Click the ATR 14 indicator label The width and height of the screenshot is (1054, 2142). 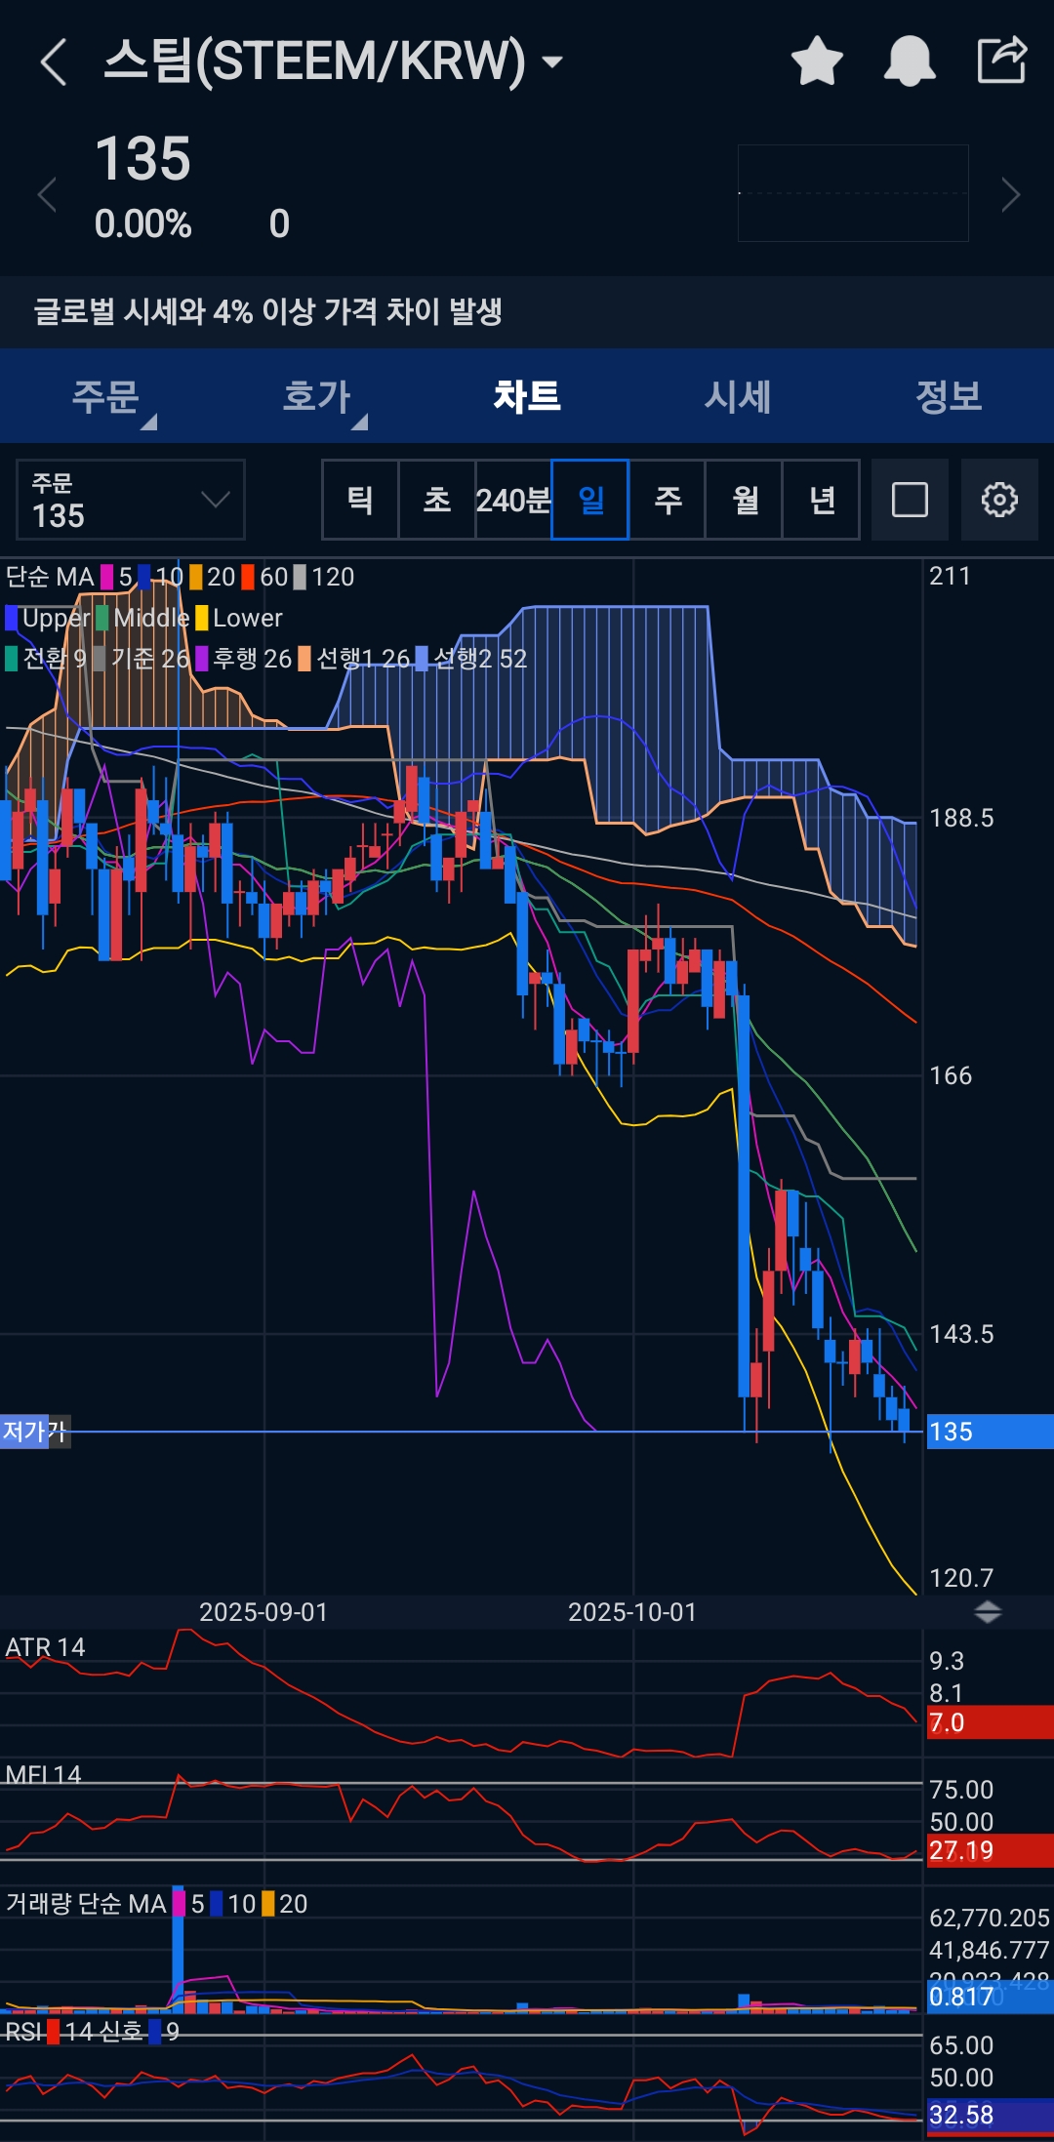[45, 1647]
